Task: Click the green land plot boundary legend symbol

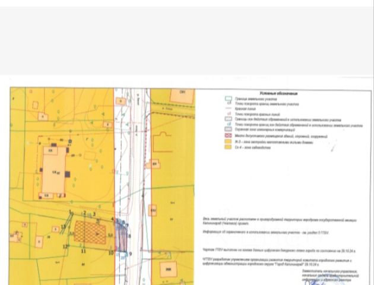Action: [229, 99]
